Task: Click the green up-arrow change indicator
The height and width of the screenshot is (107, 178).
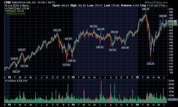Action: point(167,6)
